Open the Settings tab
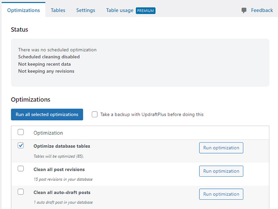This screenshot has width=278, height=209. [85, 10]
